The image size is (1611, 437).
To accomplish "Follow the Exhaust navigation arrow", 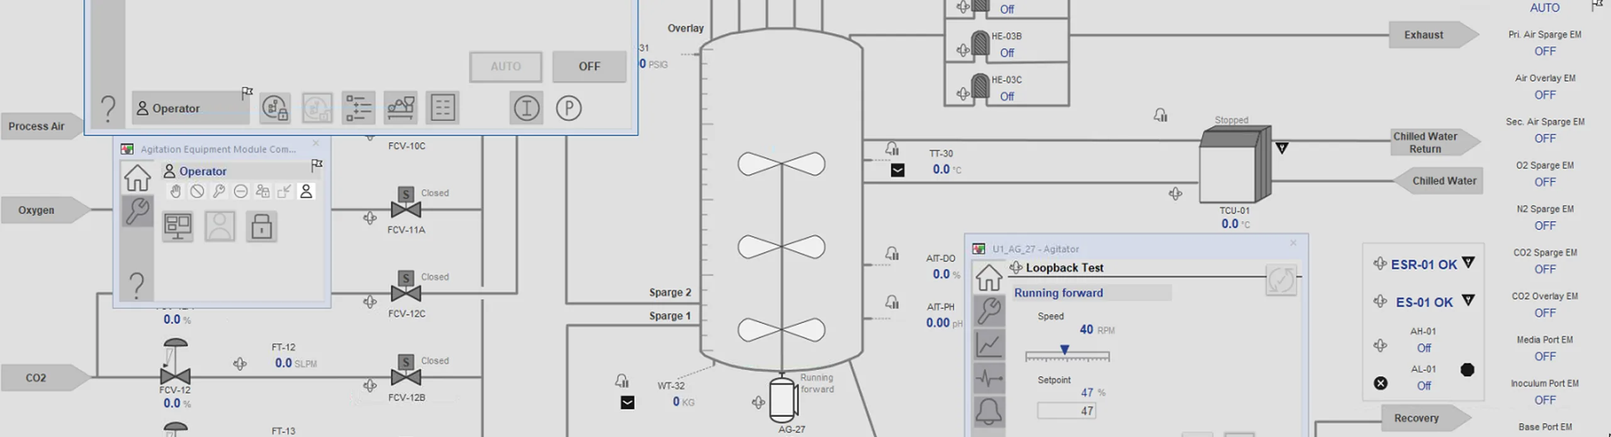I will pos(1434,35).
